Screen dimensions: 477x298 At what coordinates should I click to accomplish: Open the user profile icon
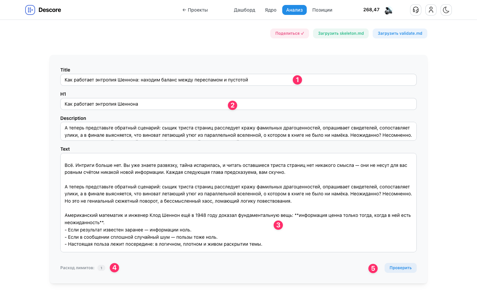[x=431, y=10]
